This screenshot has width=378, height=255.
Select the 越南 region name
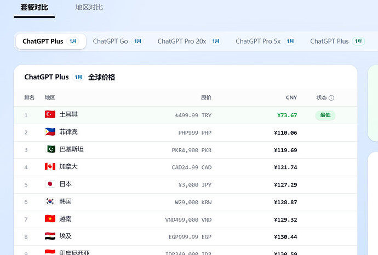tap(66, 219)
